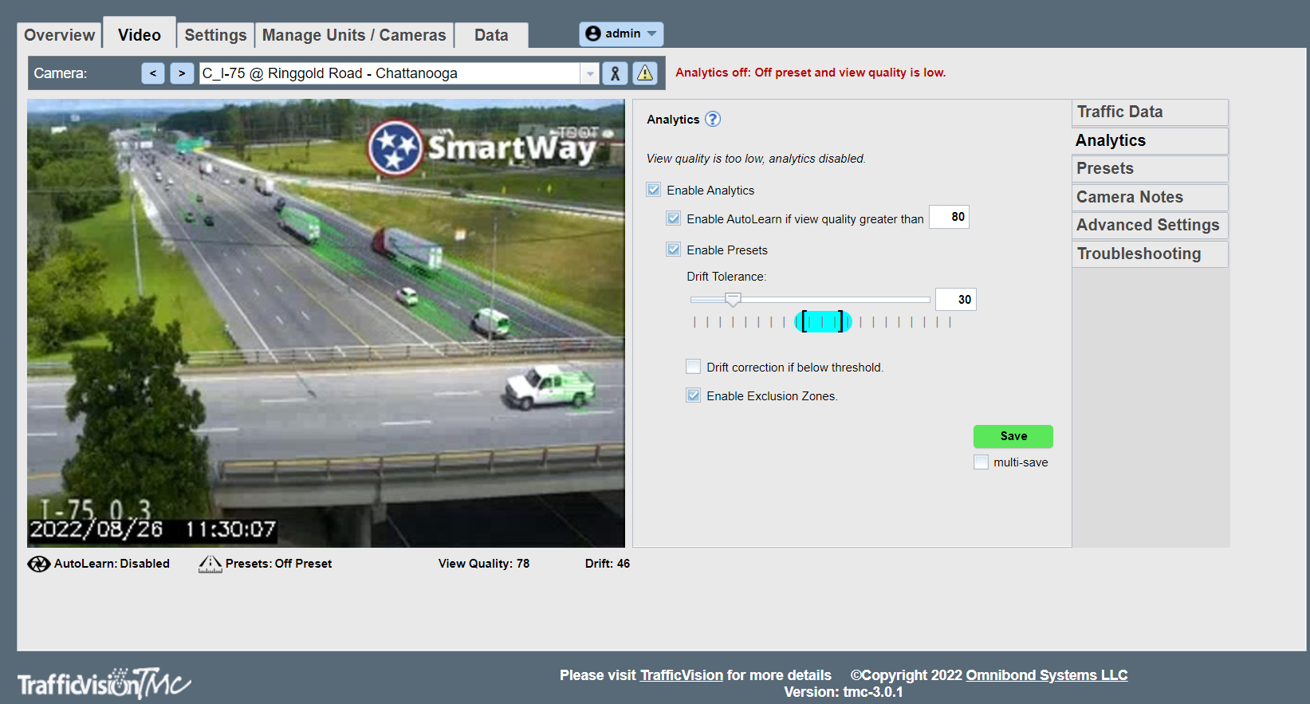Open Advanced Settings side panel
This screenshot has height=704, width=1310.
(1150, 226)
